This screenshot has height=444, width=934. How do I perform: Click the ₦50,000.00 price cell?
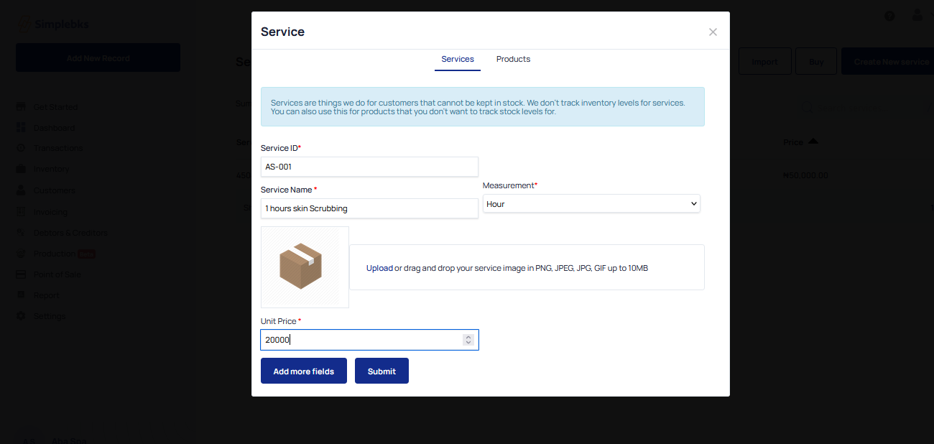click(x=805, y=175)
